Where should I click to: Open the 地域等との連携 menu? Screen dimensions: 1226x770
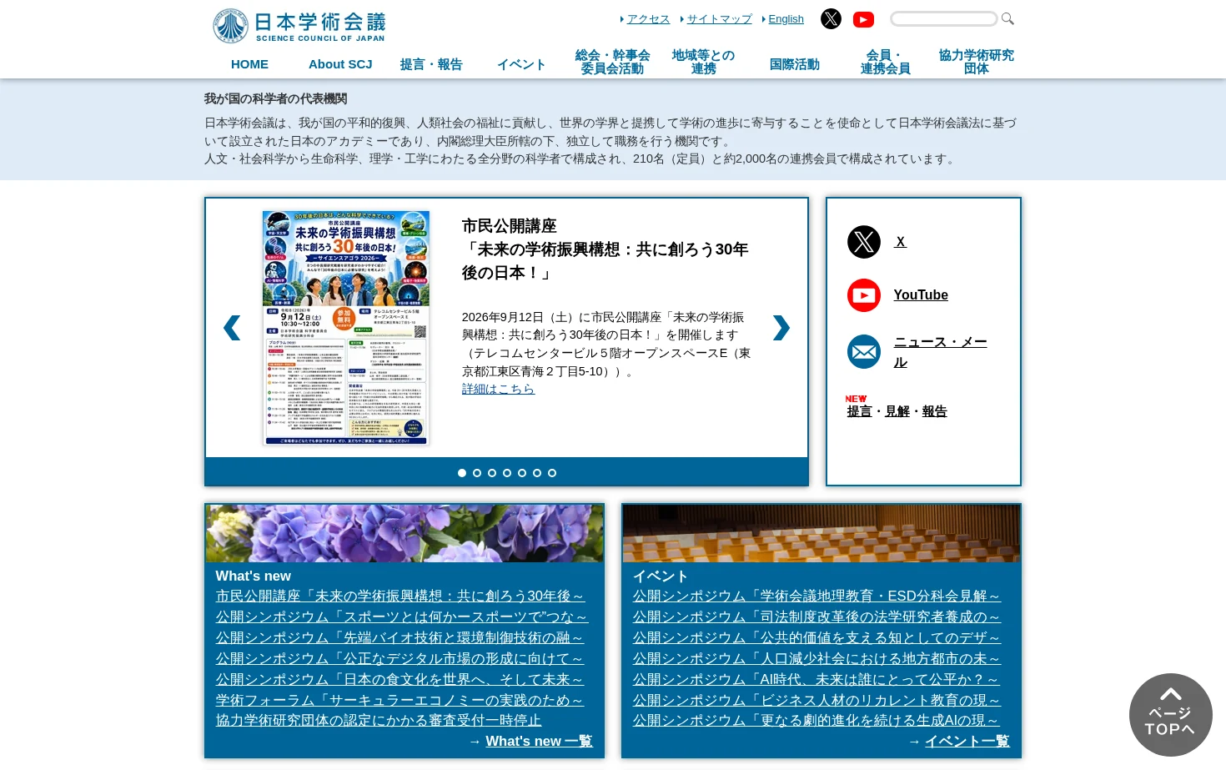(x=704, y=62)
